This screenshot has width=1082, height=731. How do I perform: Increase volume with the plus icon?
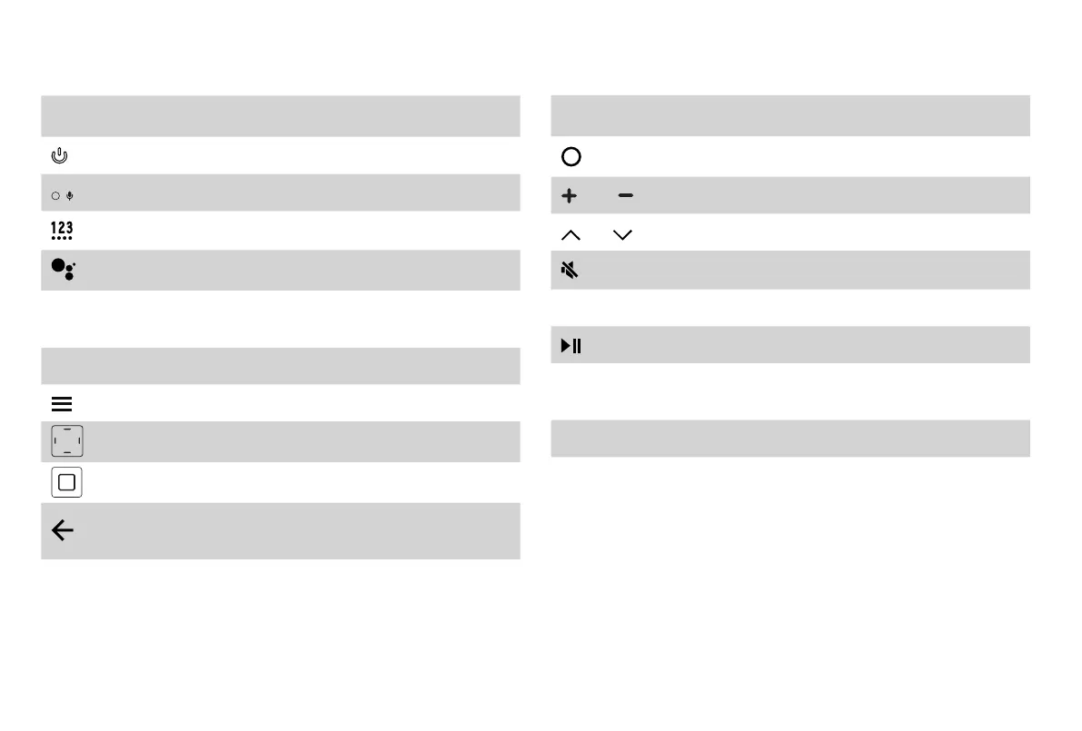(570, 196)
